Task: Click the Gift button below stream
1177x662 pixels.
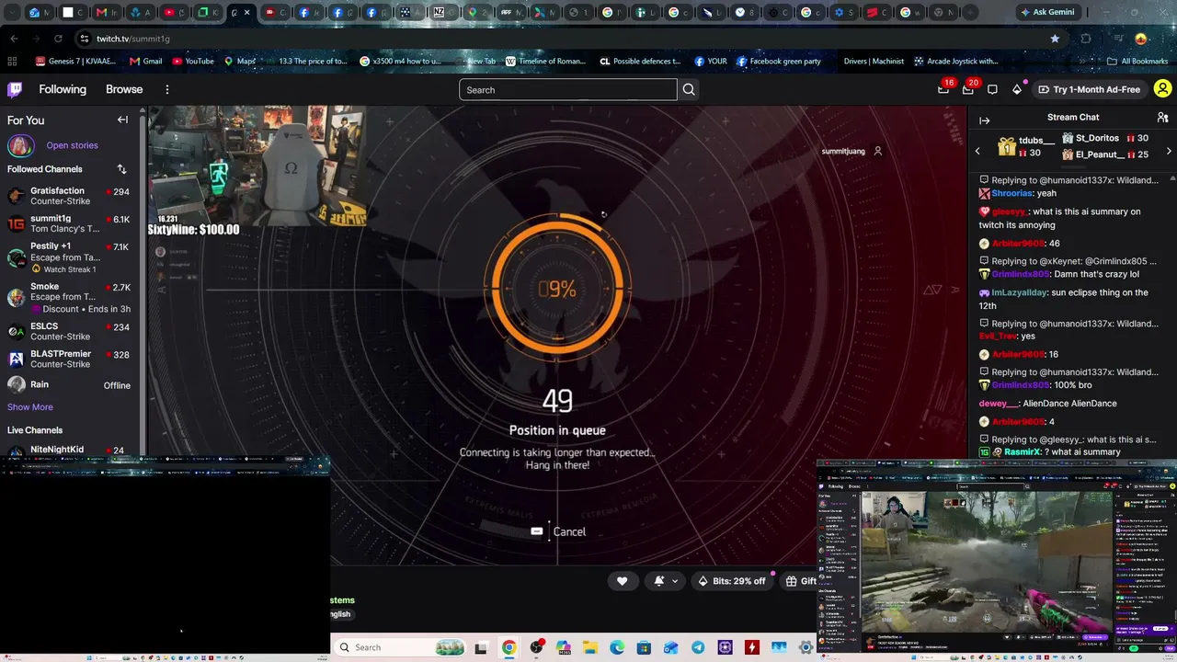Action: 798,581
